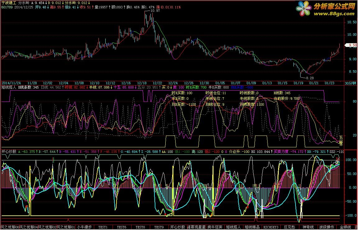Click the 宁波建工 stock name

click(x=9, y=3)
